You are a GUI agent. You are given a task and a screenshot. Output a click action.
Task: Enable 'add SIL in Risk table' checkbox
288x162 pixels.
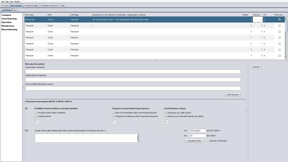208,141
